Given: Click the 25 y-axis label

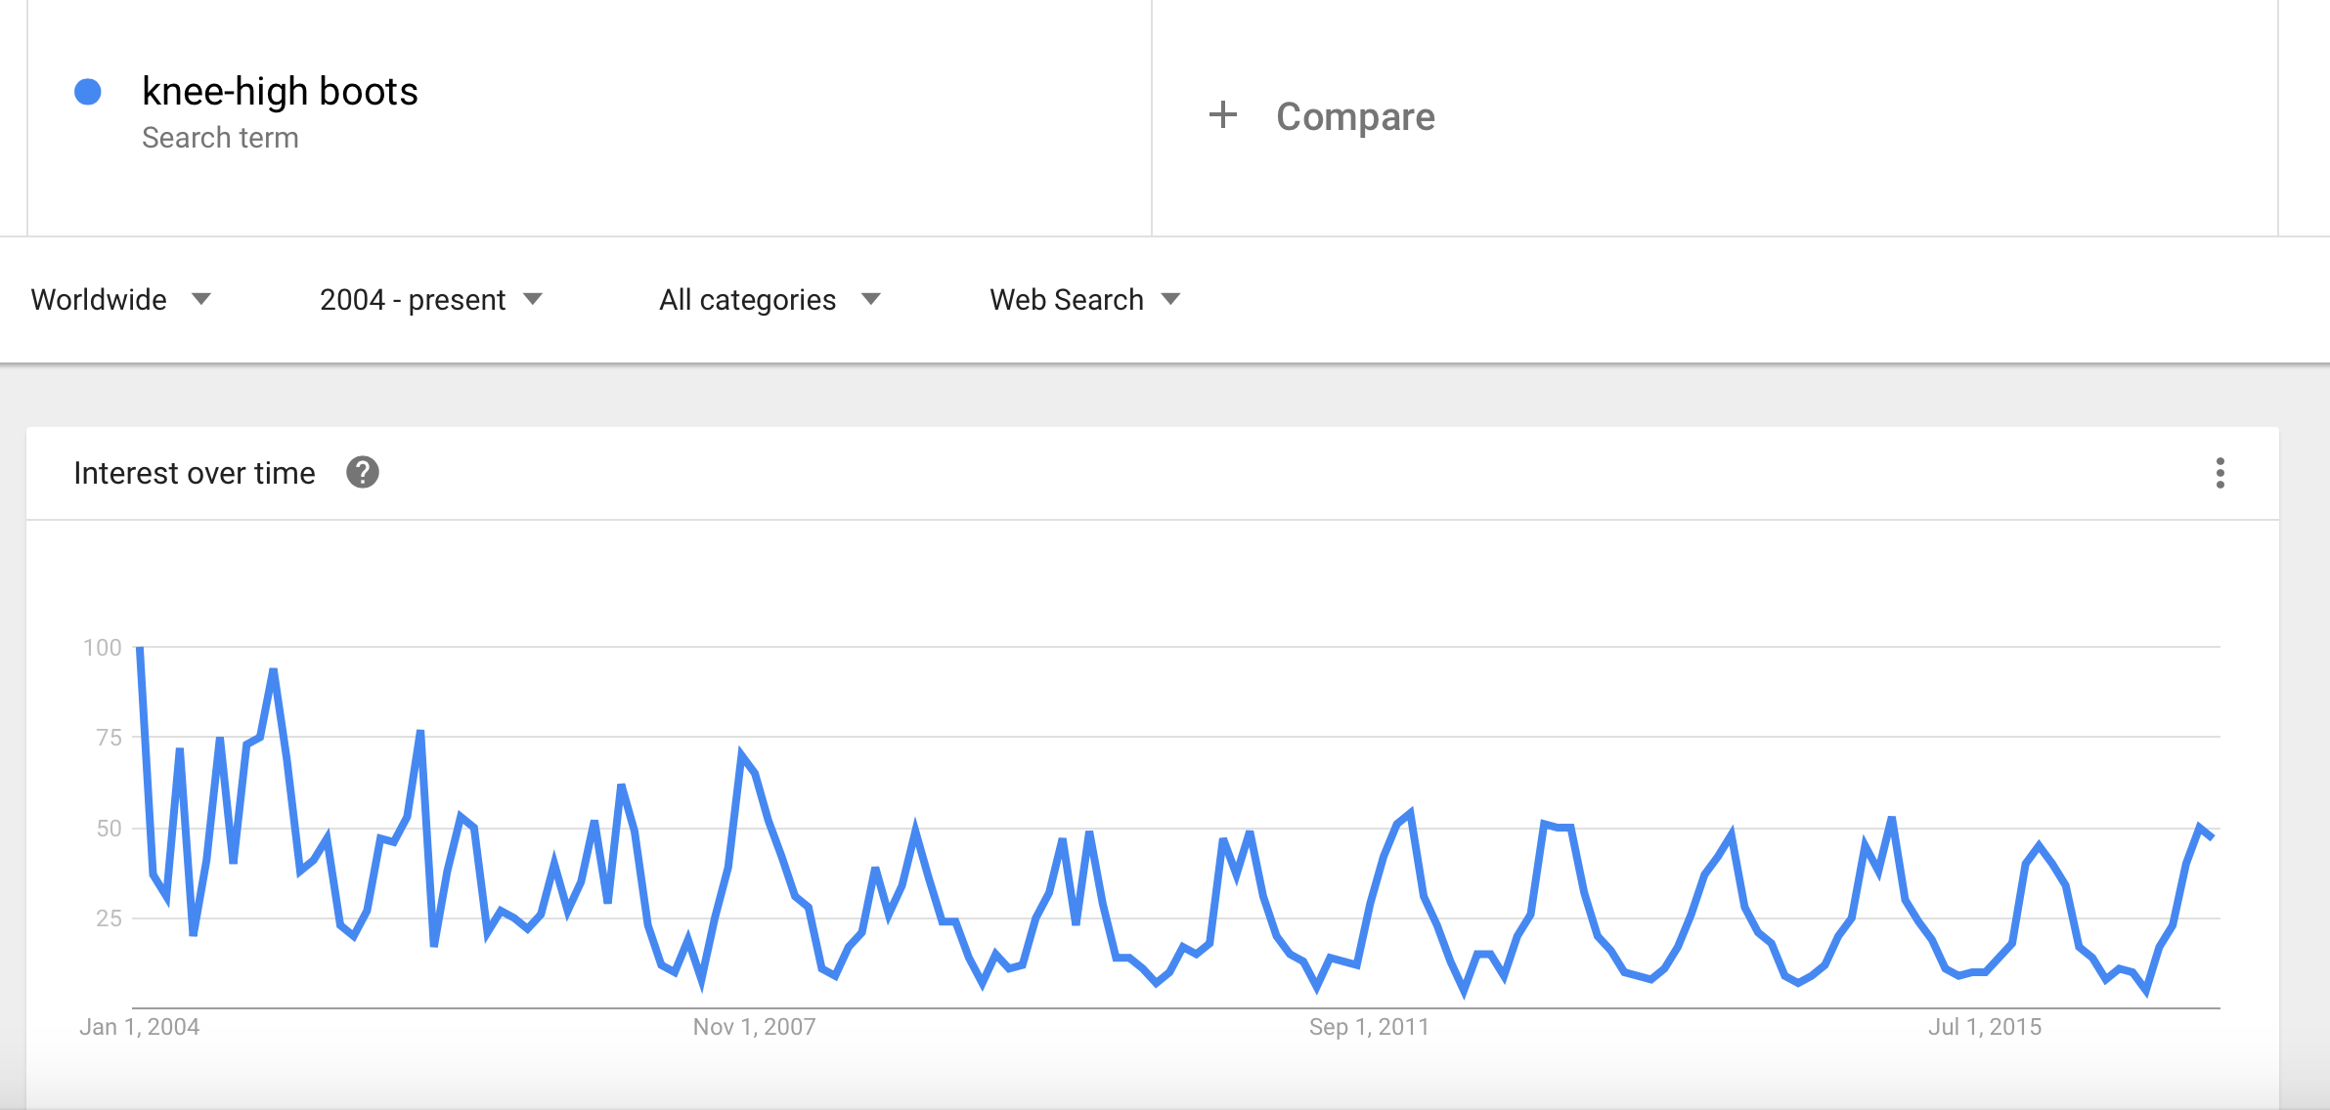Looking at the screenshot, I should coord(109,918).
